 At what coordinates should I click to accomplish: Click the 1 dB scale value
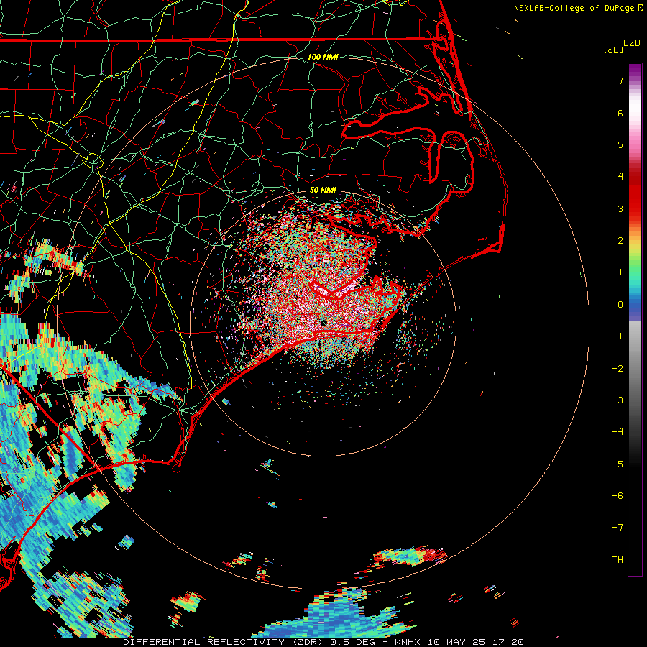[x=620, y=272]
